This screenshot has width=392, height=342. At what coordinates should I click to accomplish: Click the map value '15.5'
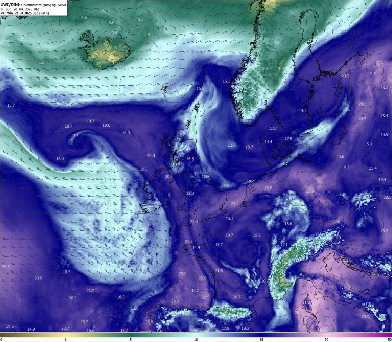pos(146,249)
